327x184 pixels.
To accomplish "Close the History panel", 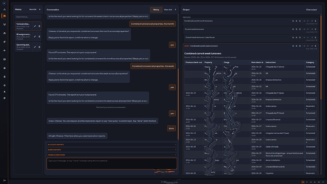I will coord(40,9).
